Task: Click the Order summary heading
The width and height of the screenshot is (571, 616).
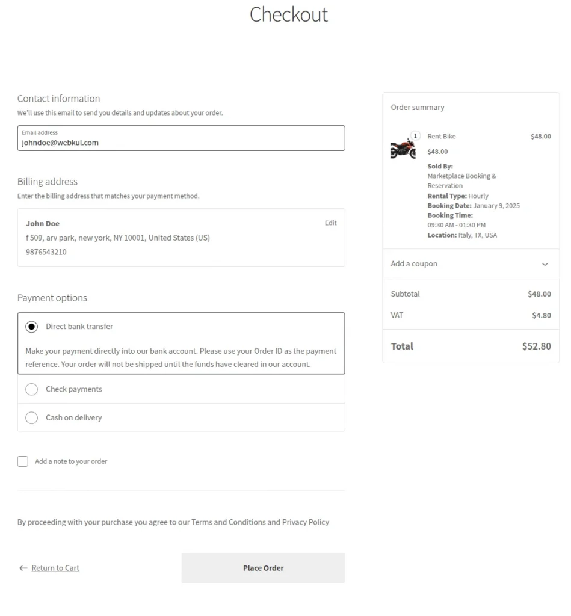Action: pyautogui.click(x=418, y=108)
